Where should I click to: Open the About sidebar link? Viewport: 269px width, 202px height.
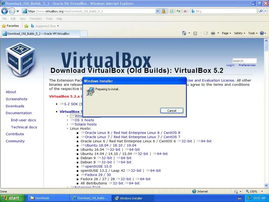(x=11, y=92)
